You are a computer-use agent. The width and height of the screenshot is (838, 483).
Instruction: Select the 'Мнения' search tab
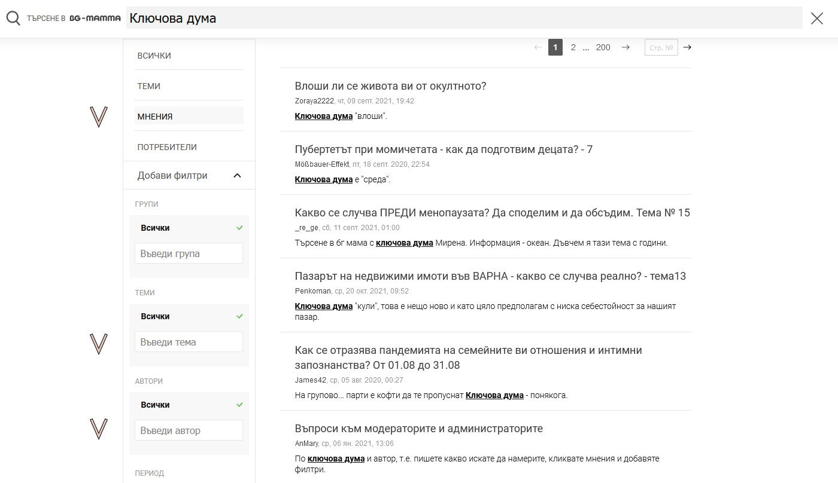155,117
